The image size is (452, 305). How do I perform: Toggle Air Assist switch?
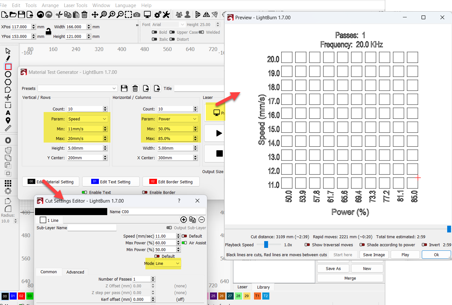coord(184,243)
